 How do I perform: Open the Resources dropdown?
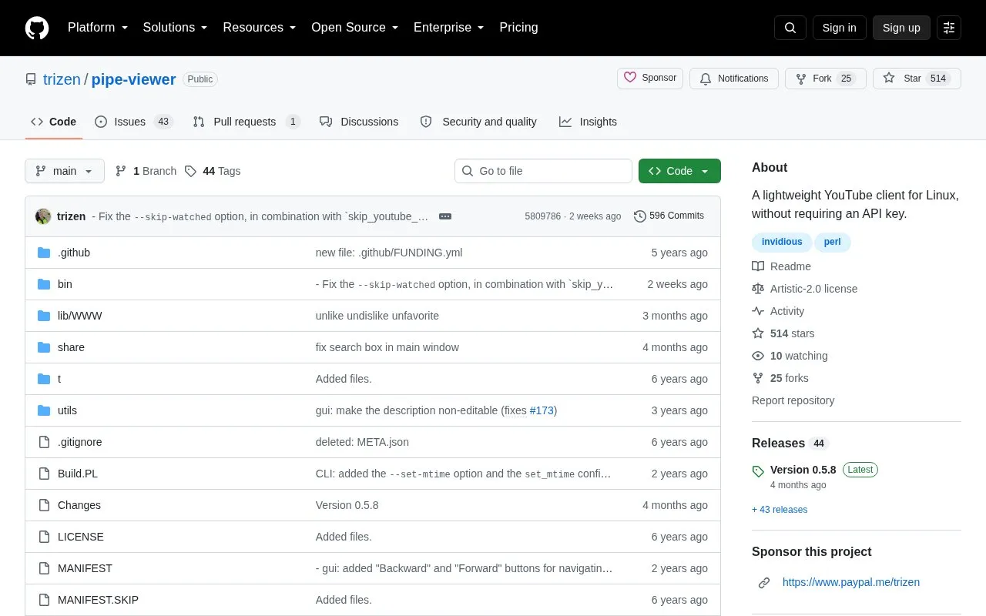260,28
